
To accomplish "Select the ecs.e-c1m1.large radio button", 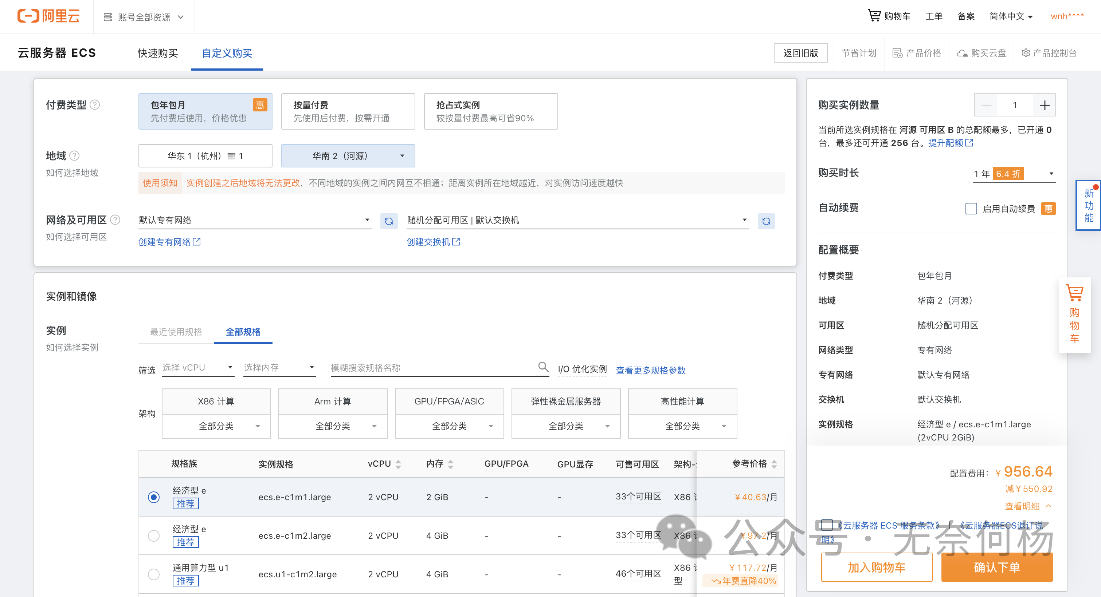I will [153, 497].
